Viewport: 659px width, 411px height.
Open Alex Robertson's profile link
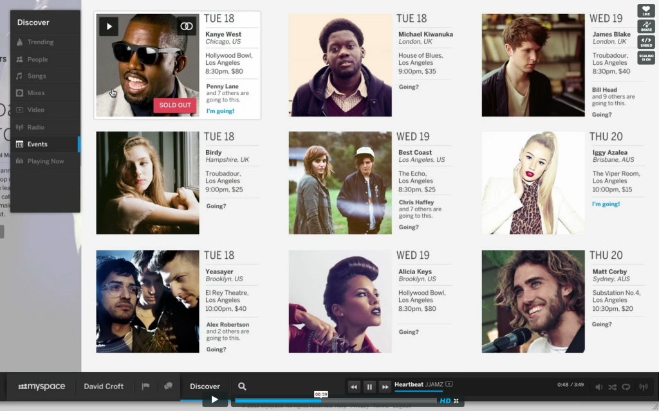pyautogui.click(x=227, y=324)
